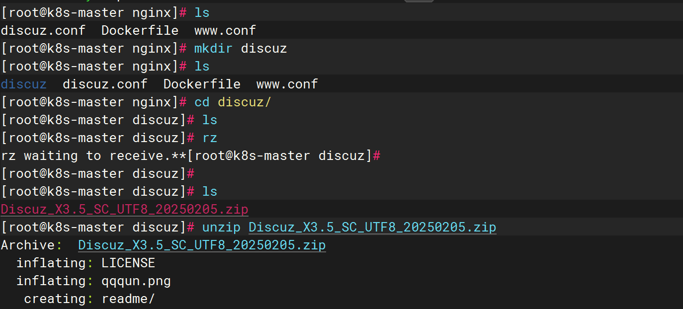Click the prompt following "rz waiting to receive.**"
This screenshot has width=683, height=309.
point(283,155)
